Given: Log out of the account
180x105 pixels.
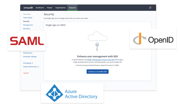Looking at the screenshot, I should 26,73.
